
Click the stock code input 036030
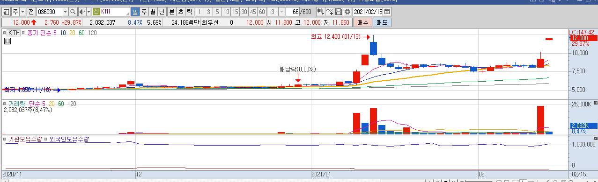coord(49,12)
